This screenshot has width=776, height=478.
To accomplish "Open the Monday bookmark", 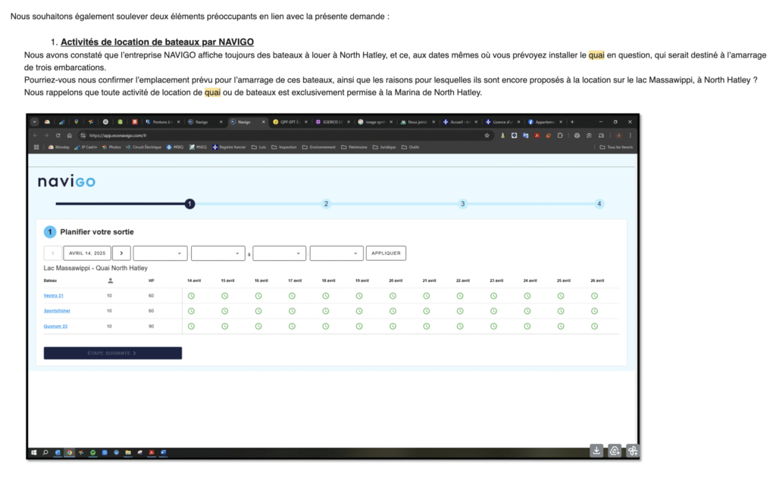I will (x=59, y=147).
